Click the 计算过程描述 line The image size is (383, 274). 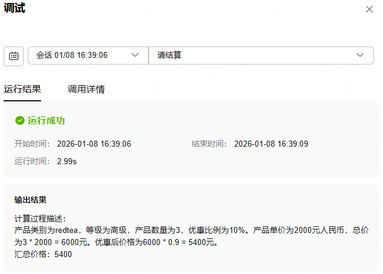pos(40,218)
